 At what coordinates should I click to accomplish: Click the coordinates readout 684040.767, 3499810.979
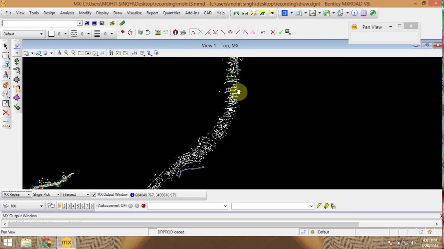pyautogui.click(x=156, y=195)
